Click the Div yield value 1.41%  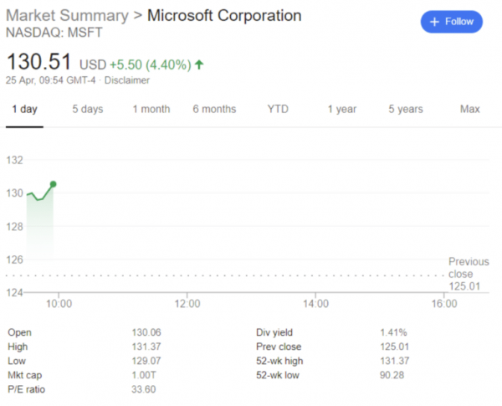click(392, 332)
